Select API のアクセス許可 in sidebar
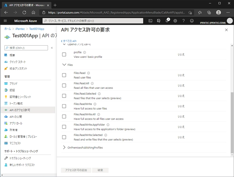 tap(28, 110)
